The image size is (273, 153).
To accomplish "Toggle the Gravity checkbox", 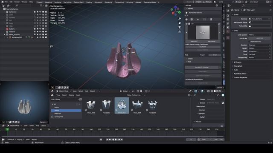I will coord(235,62).
